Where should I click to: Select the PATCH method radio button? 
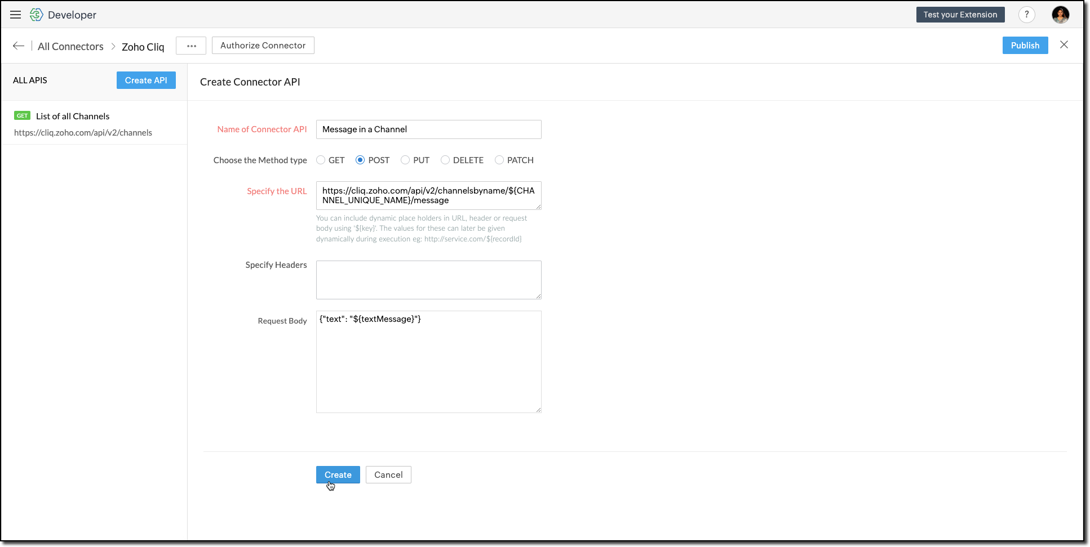coord(499,160)
